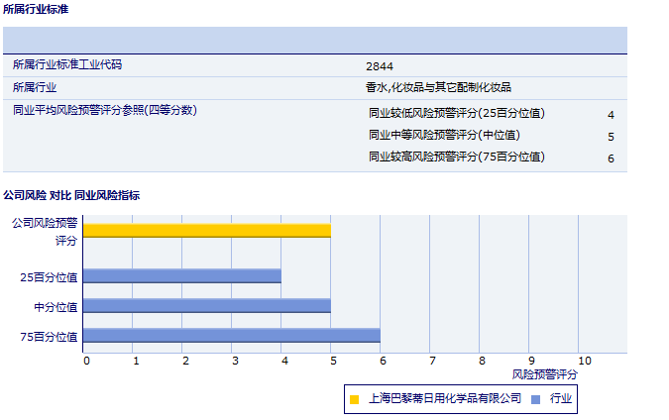Click the yellow legend swatch for the company
The width and height of the screenshot is (669, 420).
pyautogui.click(x=355, y=399)
